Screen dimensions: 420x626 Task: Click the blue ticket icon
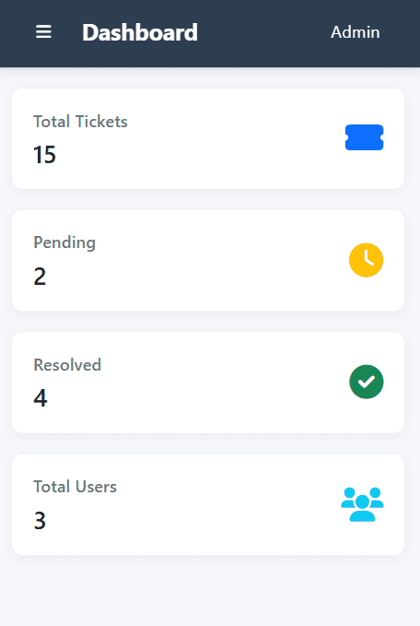(364, 137)
